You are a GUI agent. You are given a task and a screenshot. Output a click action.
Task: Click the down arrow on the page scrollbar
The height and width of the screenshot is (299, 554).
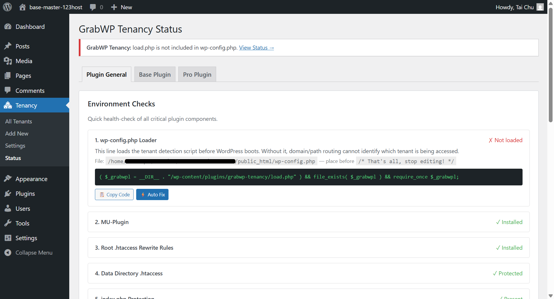[551, 296]
